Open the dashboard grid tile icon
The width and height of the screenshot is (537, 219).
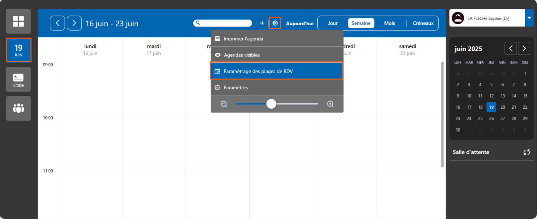(x=18, y=21)
